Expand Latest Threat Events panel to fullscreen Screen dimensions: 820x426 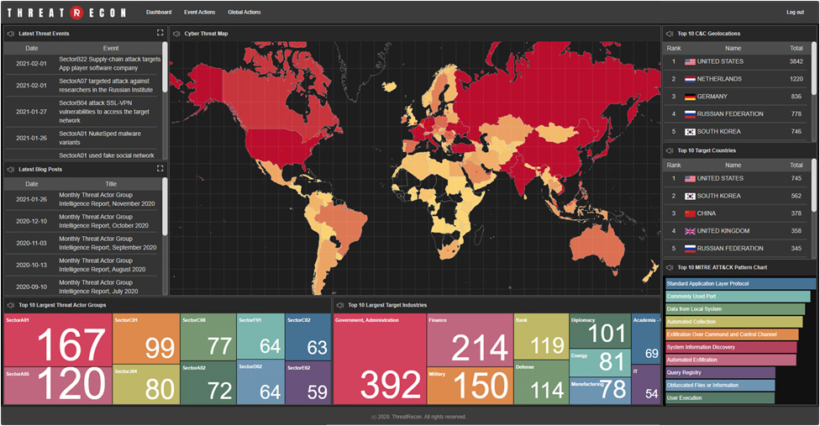point(160,33)
